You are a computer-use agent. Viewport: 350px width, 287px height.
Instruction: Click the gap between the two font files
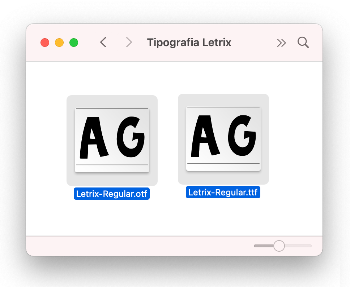click(x=168, y=144)
